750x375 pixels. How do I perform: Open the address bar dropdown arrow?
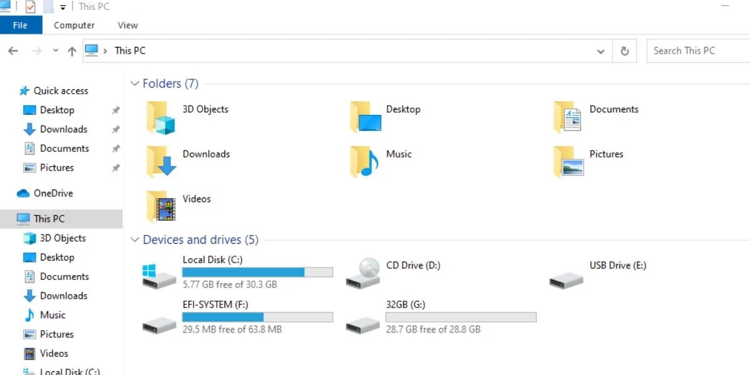[x=600, y=51]
